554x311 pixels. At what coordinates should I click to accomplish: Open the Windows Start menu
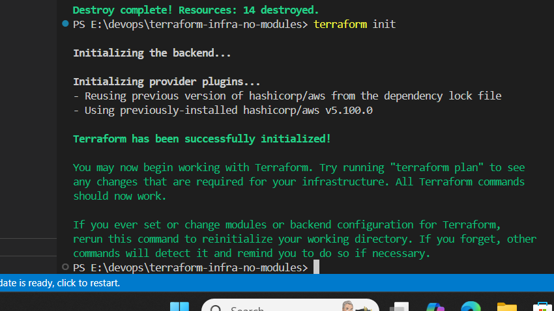(179, 307)
